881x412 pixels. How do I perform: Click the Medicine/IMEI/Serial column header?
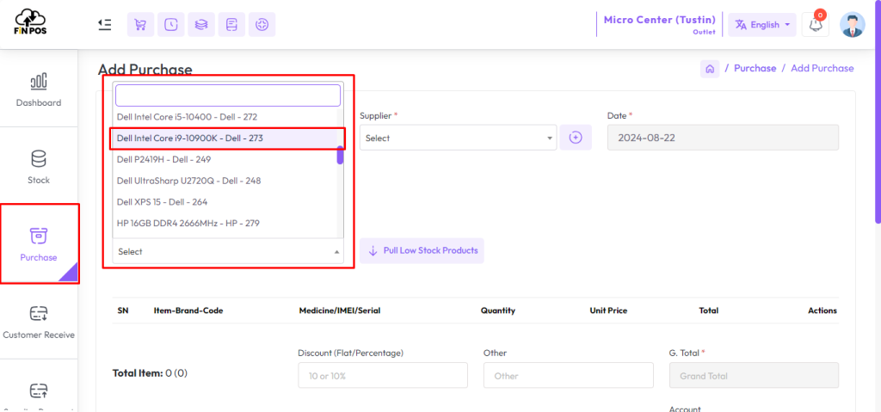click(340, 311)
